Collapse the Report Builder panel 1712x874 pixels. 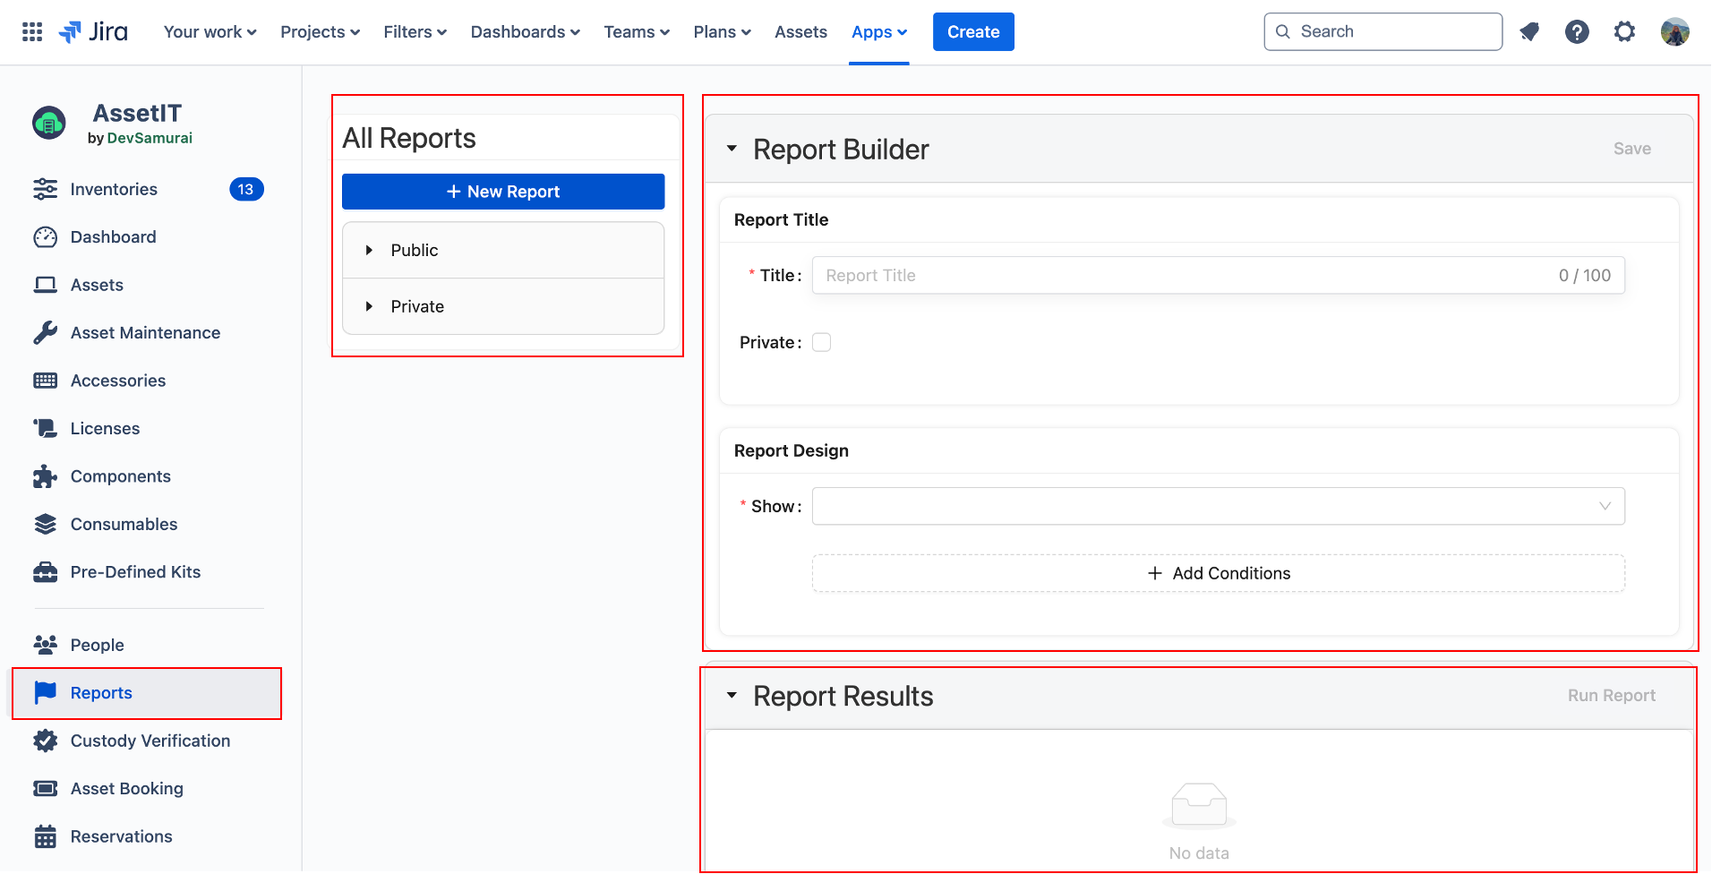pyautogui.click(x=732, y=149)
